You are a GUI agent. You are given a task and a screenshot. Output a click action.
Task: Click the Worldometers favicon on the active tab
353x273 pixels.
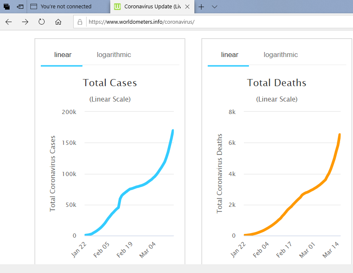point(118,7)
